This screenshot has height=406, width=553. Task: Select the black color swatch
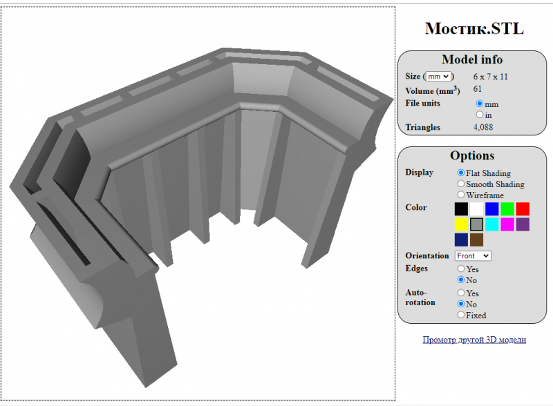click(461, 209)
